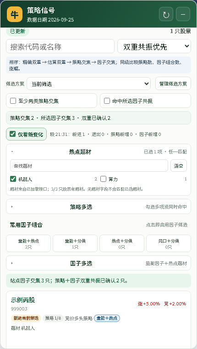Open the 当前筛选 filter scheme dropdown

tap(88, 84)
